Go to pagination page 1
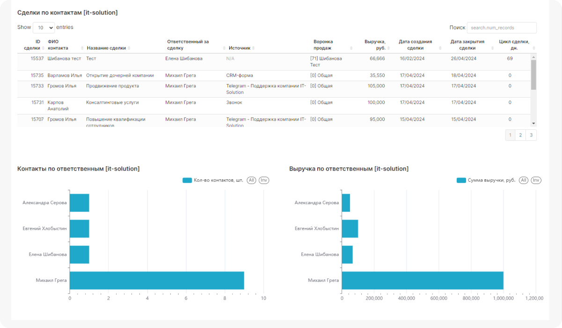562x328 pixels. tap(510, 135)
